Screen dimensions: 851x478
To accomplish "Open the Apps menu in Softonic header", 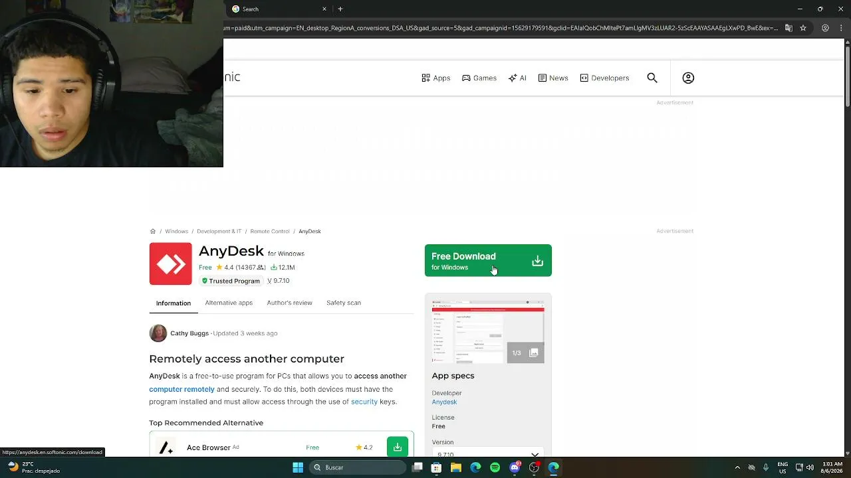I will tap(436, 78).
